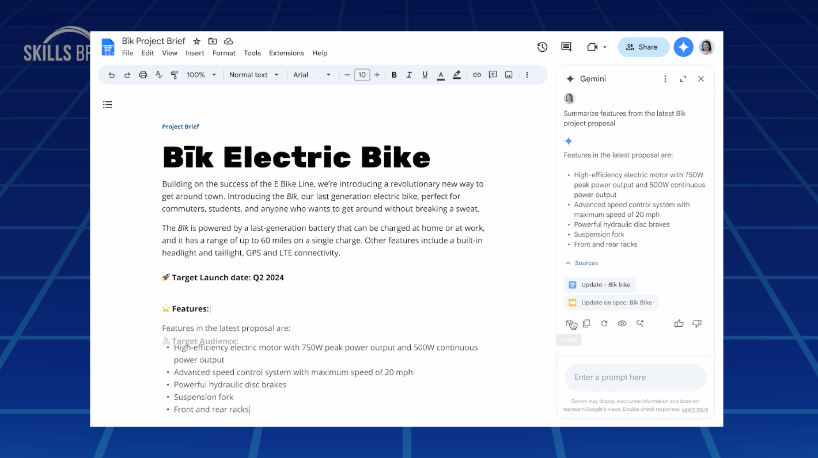Open the version history clock icon
Image resolution: width=818 pixels, height=458 pixels.
point(542,47)
